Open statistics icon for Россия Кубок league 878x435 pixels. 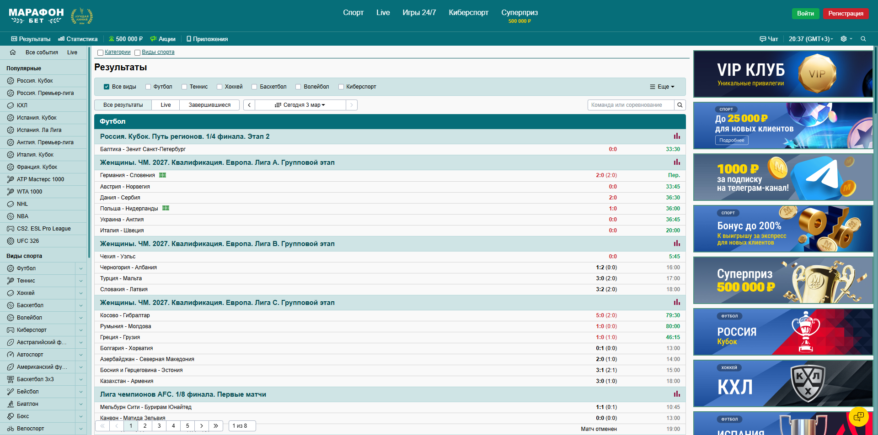[676, 136]
